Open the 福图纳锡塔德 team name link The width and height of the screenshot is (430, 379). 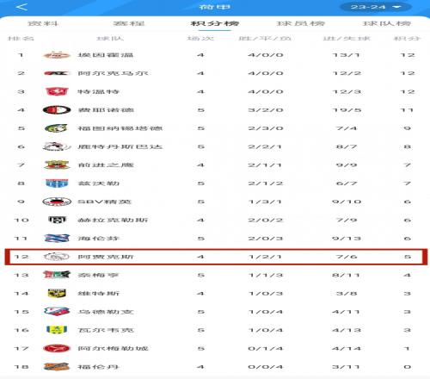(x=120, y=128)
